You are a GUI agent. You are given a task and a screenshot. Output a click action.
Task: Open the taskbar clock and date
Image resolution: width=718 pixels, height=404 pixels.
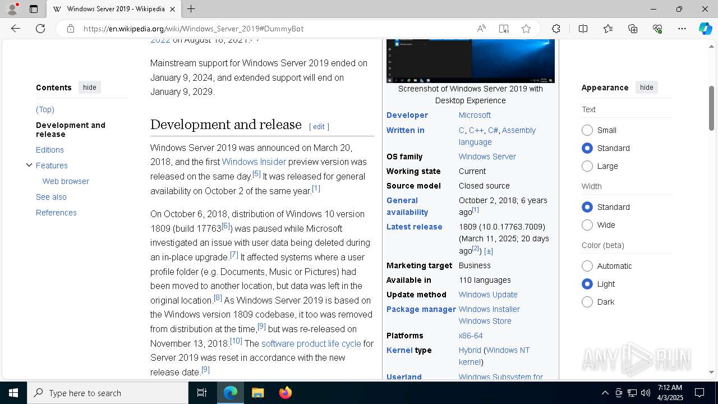coord(670,393)
